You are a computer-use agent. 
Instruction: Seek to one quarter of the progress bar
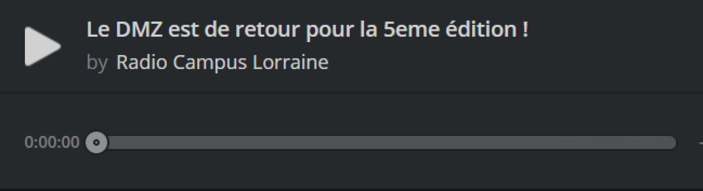(241, 142)
